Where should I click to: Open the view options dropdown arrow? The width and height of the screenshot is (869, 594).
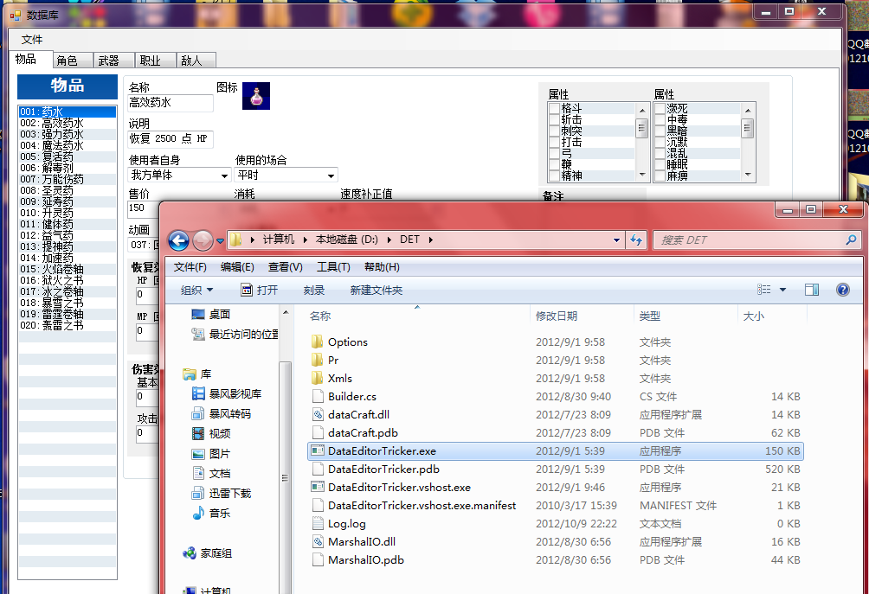782,290
